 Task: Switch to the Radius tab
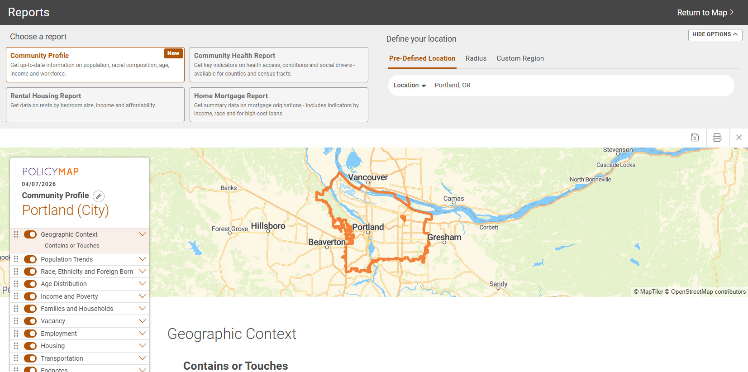click(x=476, y=58)
